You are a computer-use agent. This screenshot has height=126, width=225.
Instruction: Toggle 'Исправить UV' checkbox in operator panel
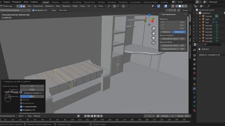pyautogui.click(x=21, y=110)
